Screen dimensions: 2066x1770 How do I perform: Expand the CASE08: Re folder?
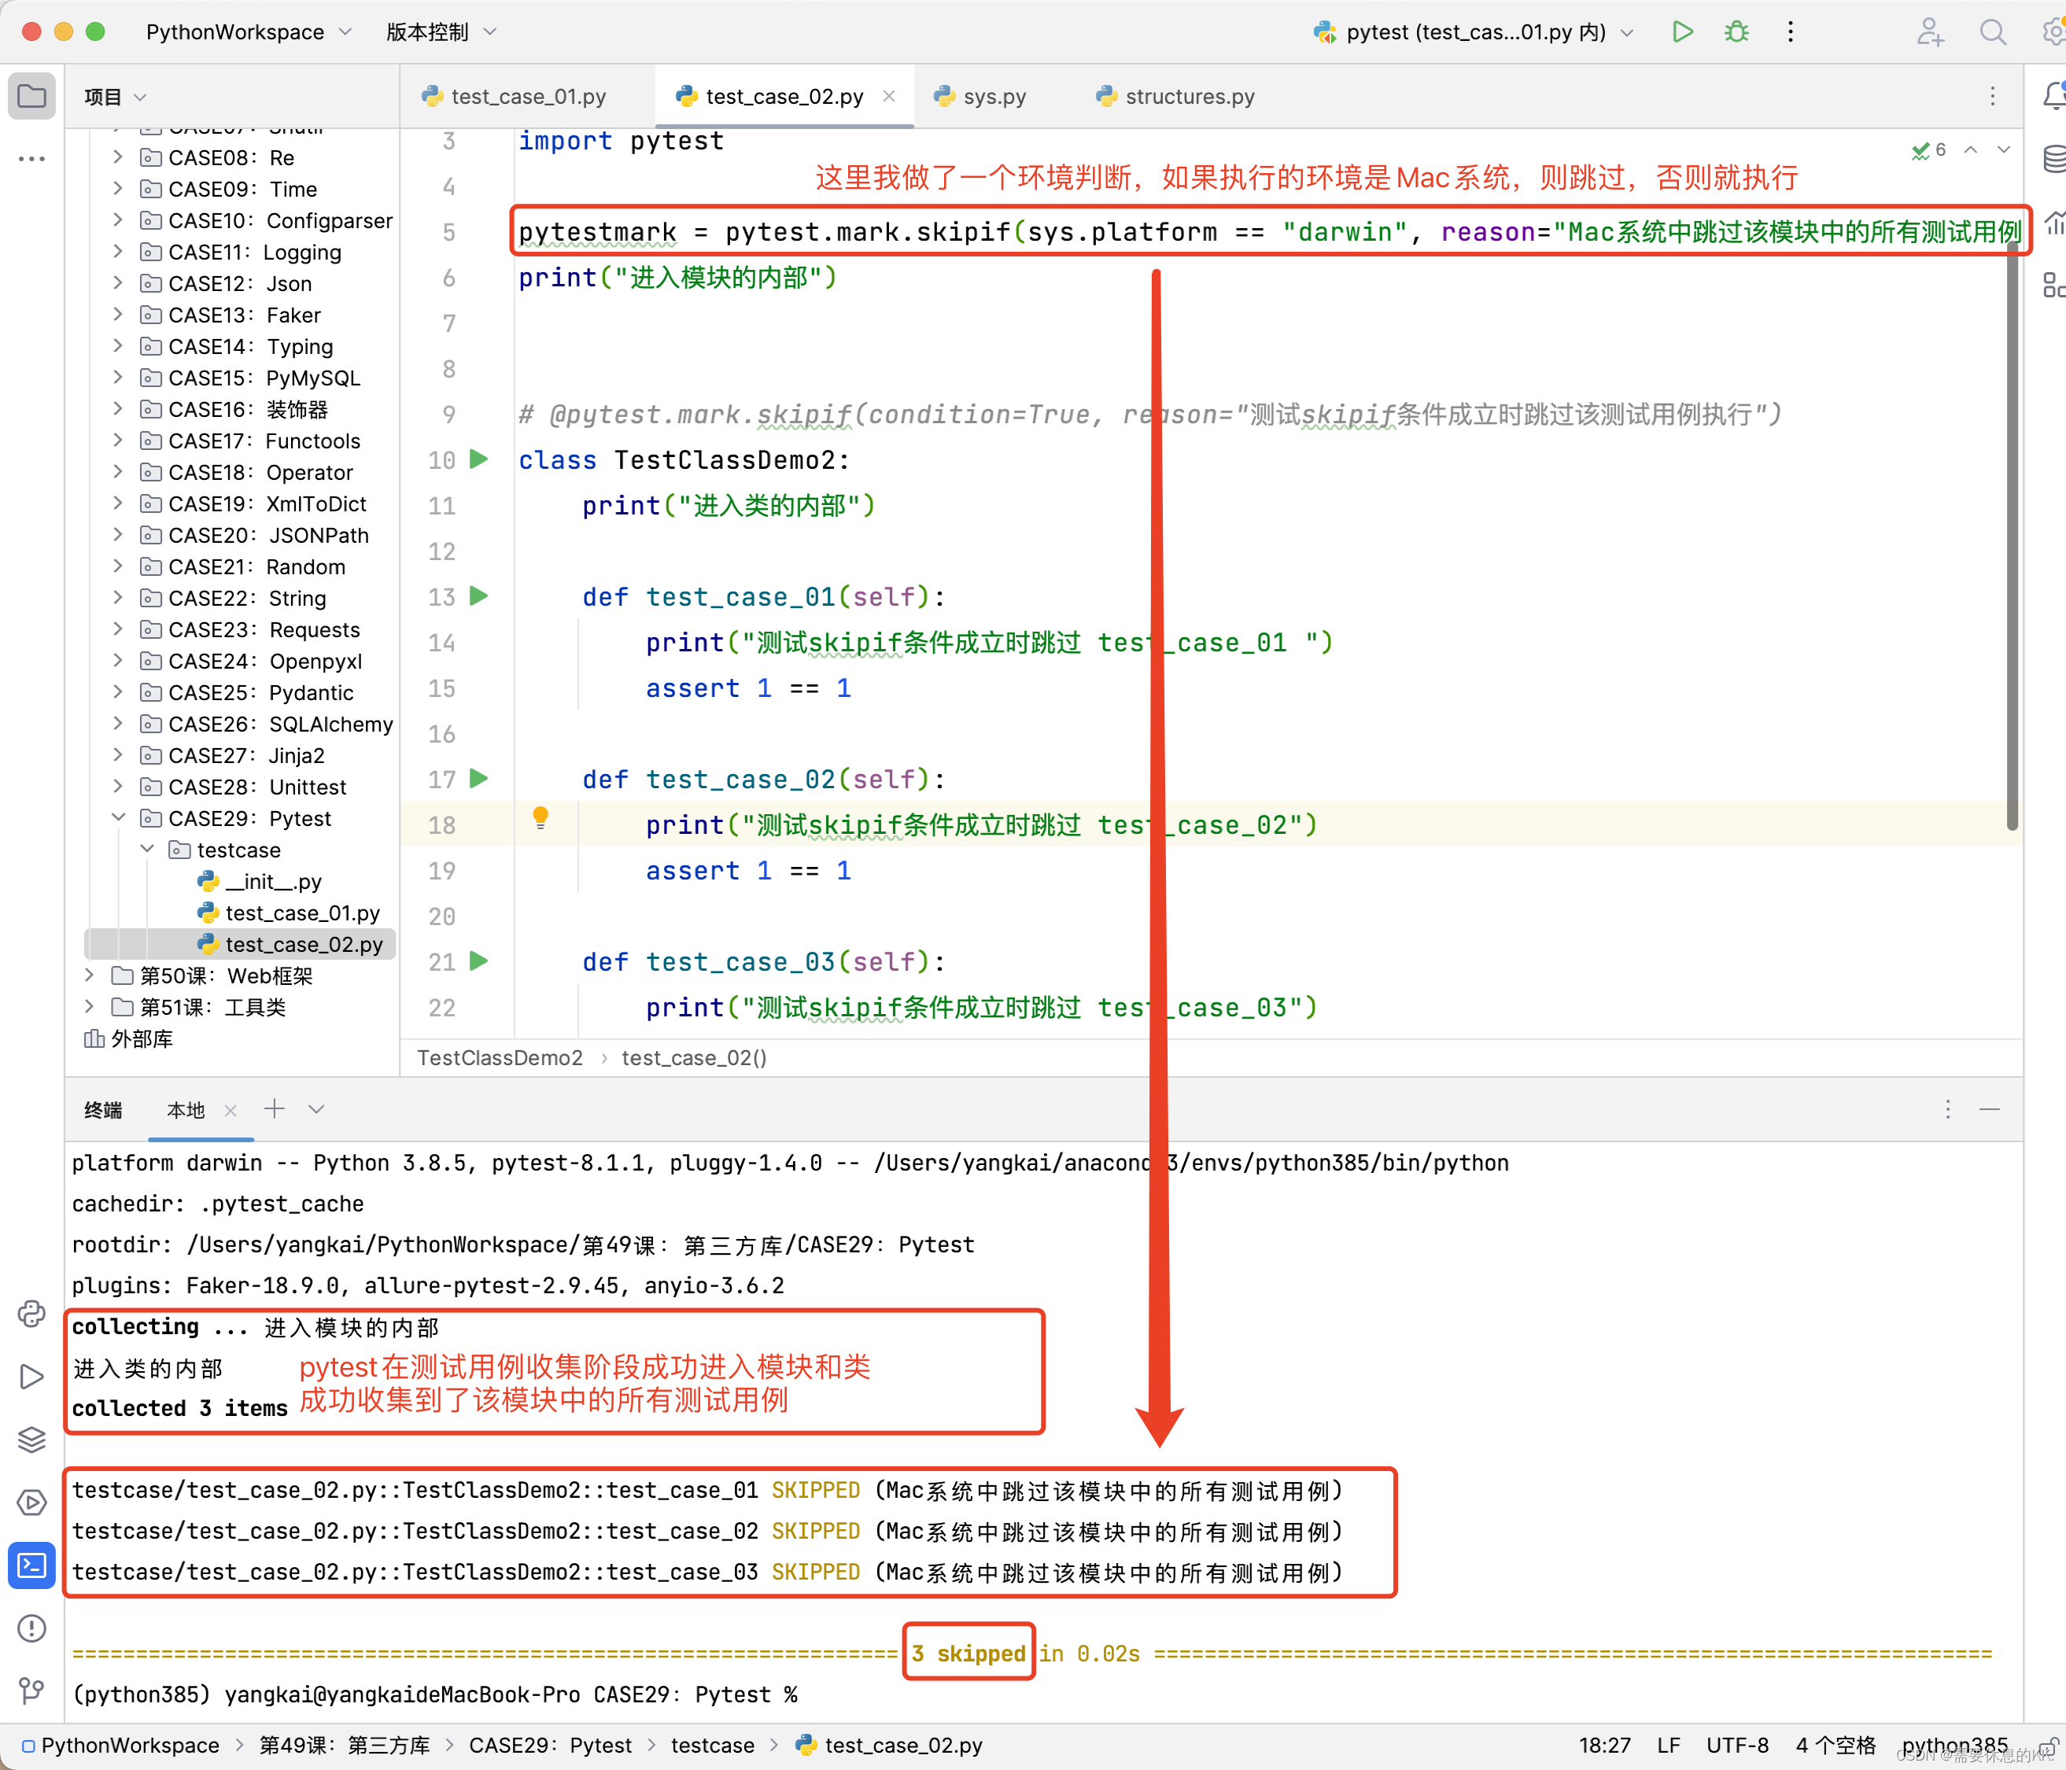(118, 157)
